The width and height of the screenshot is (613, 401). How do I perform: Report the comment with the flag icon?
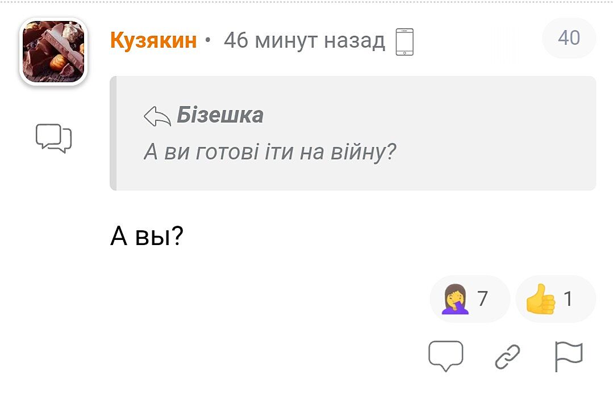point(568,357)
